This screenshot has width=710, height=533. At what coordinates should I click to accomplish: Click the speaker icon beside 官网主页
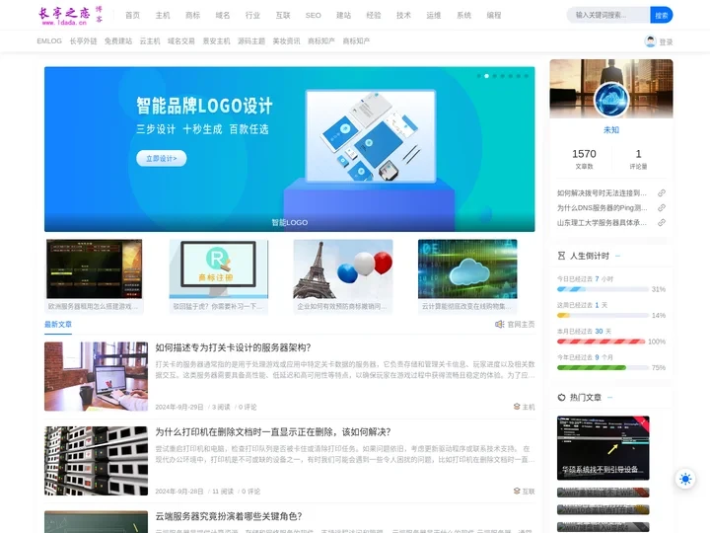click(499, 324)
